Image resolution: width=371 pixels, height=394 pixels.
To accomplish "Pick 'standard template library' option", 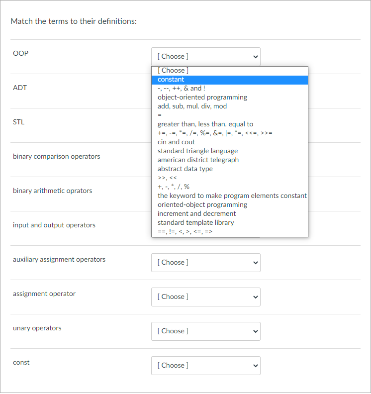I will [x=196, y=223].
